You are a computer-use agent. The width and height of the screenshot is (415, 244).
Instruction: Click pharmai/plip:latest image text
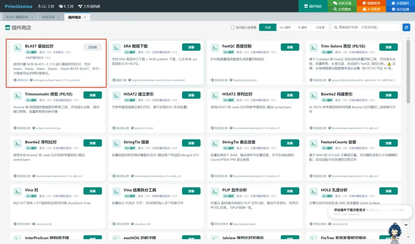[x=244, y=224]
